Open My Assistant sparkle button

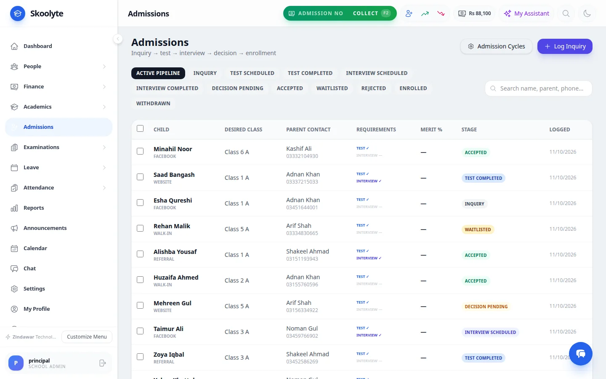tap(526, 13)
